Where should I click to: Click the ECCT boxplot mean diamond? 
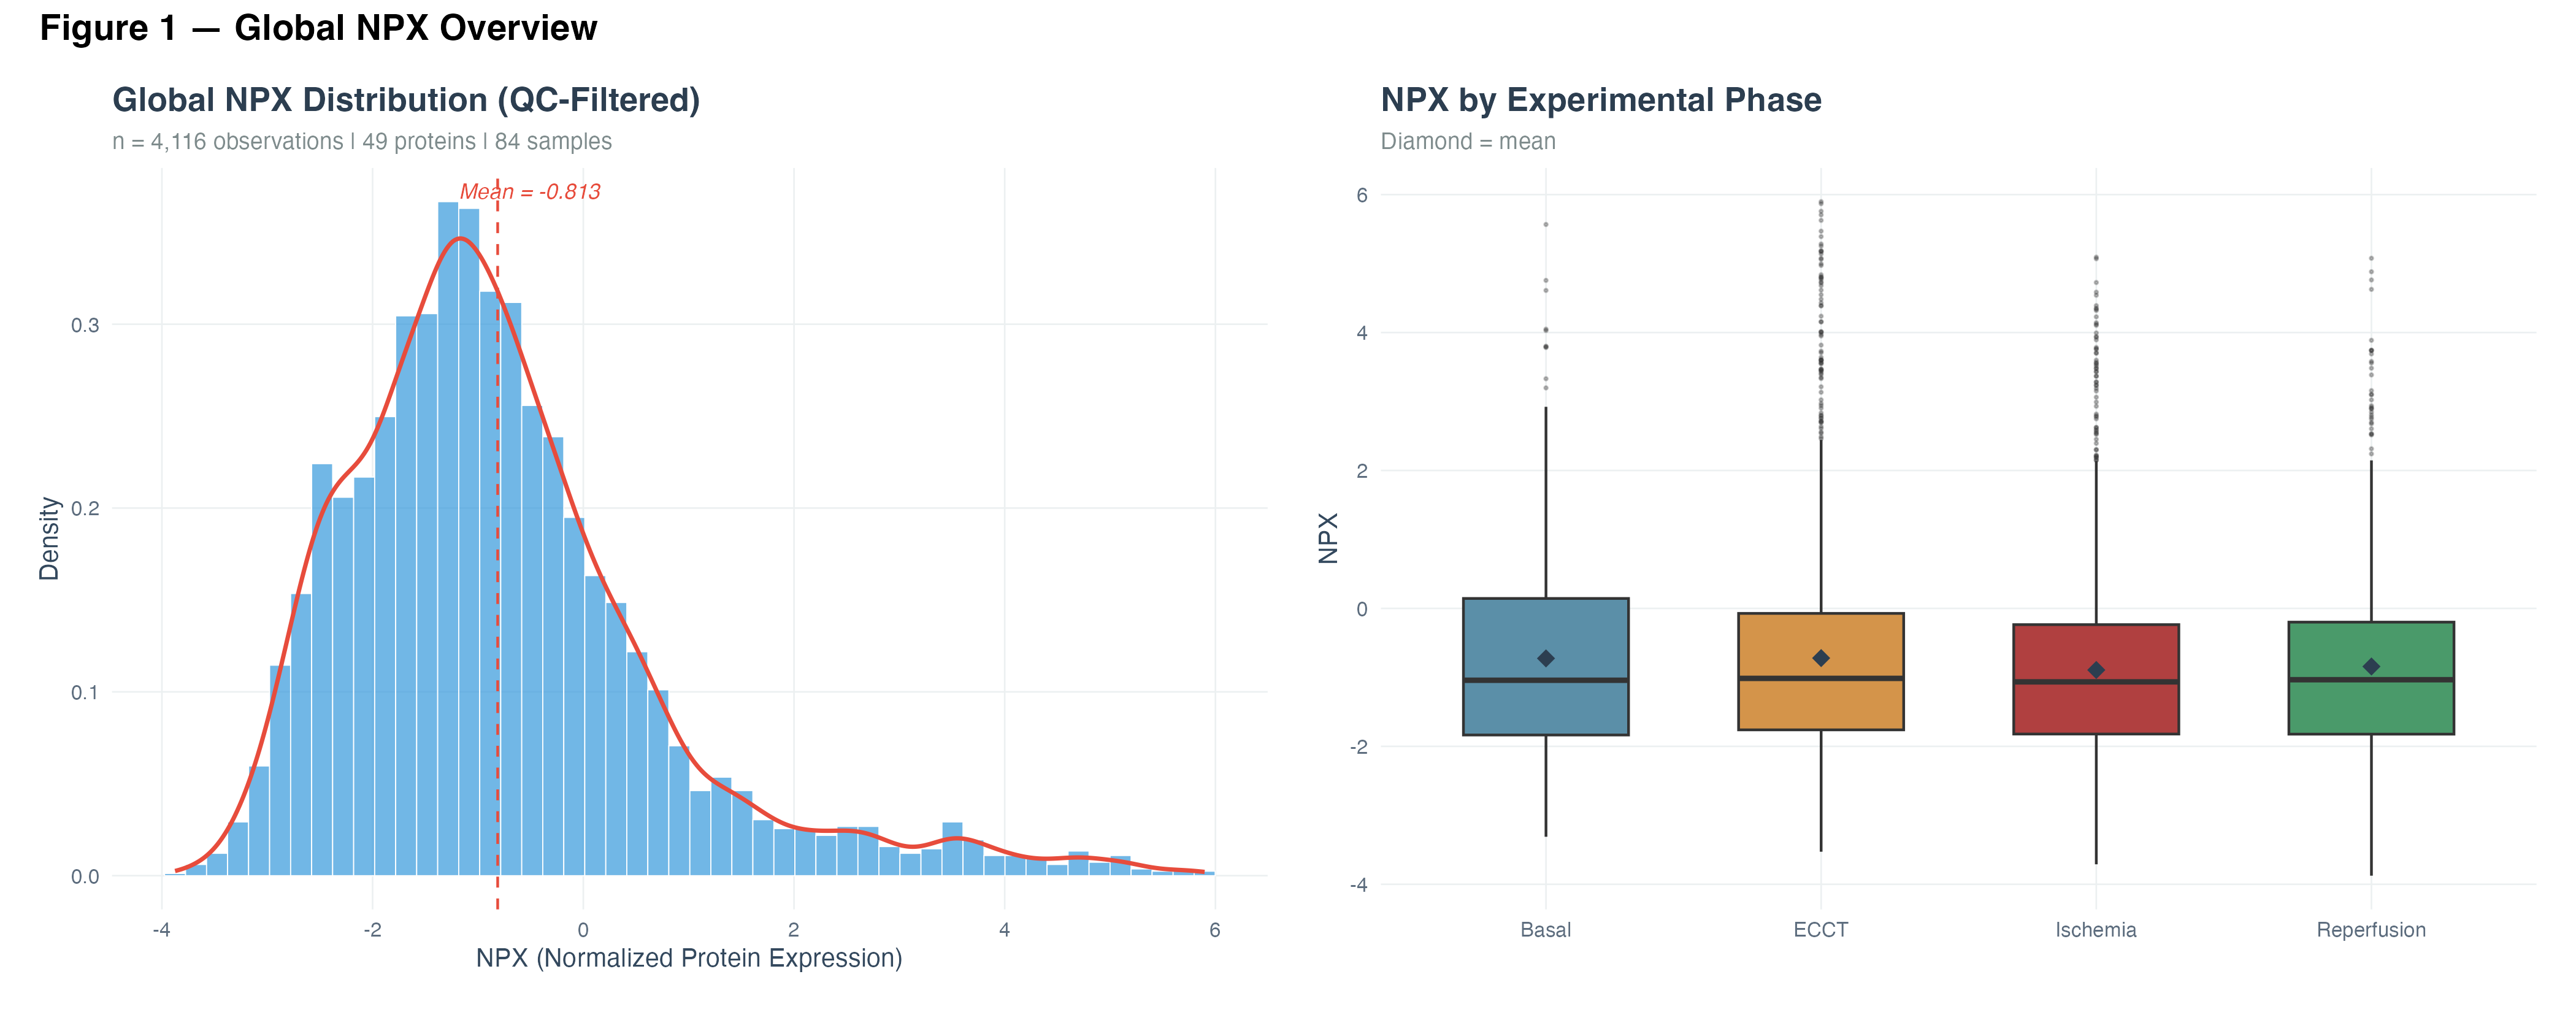click(x=1820, y=657)
